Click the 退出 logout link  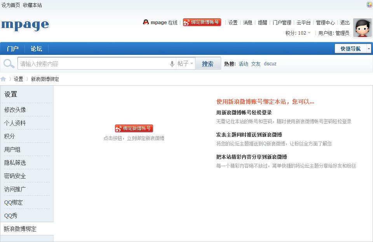(344, 23)
